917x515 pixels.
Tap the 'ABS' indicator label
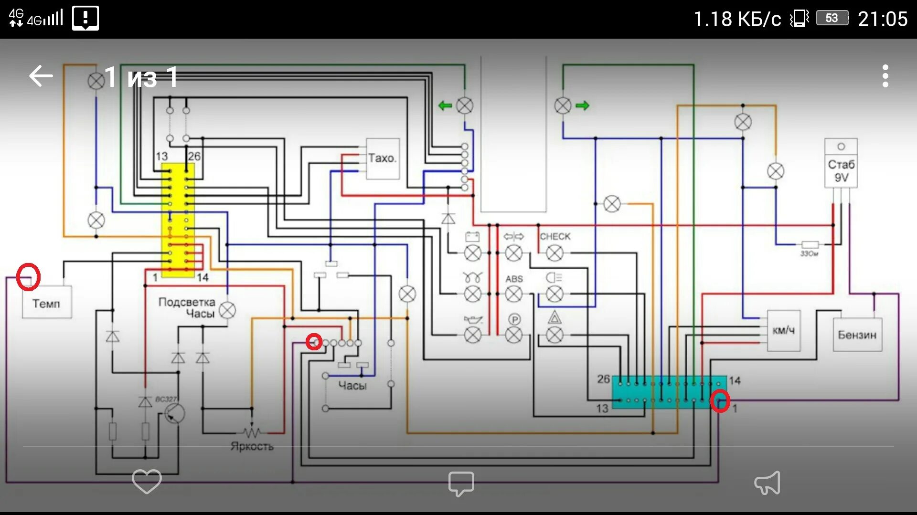tap(514, 279)
